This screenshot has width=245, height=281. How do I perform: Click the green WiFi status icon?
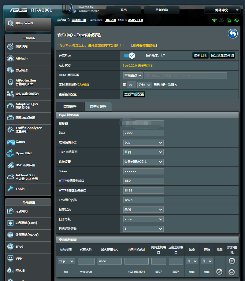click(214, 20)
